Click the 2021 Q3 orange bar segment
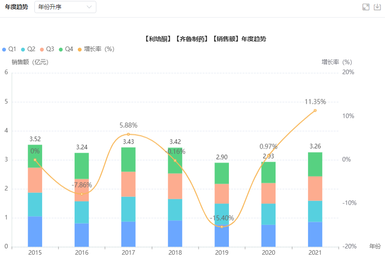 coord(315,188)
